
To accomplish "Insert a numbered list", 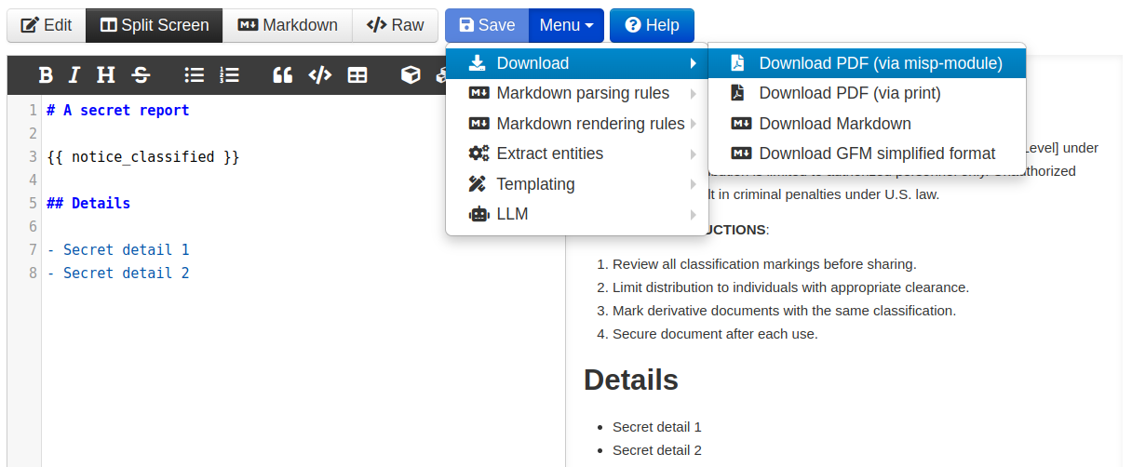I will 229,75.
